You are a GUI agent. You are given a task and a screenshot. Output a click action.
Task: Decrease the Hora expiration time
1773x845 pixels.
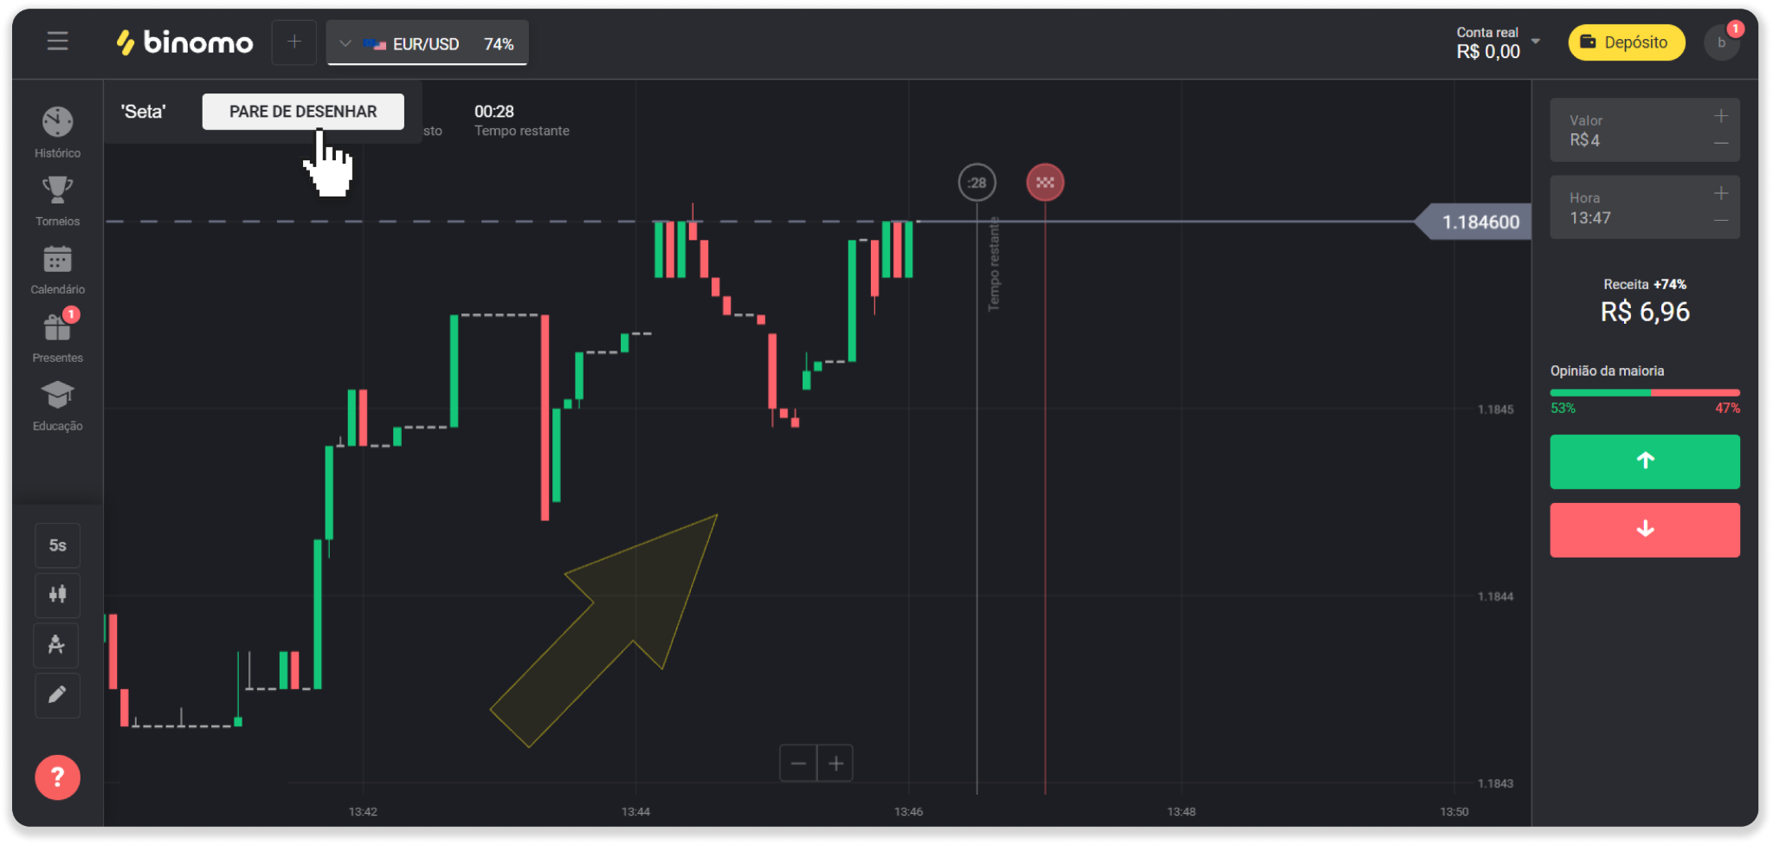tap(1720, 220)
